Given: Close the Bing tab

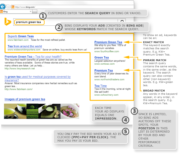Looking at the screenshot, I should [30, 12].
